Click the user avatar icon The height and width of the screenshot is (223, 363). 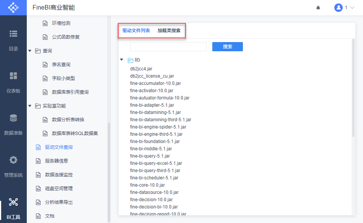[x=338, y=8]
